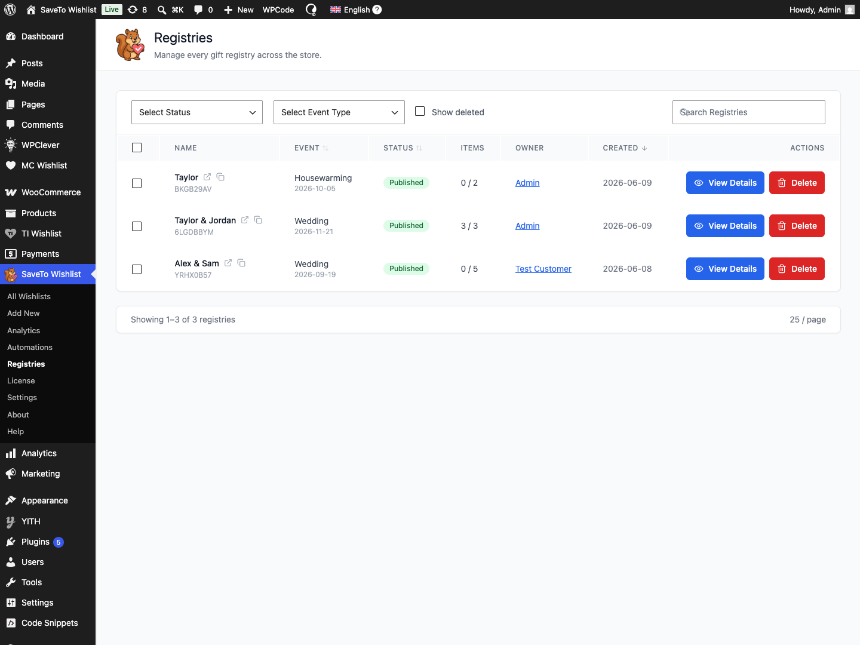The width and height of the screenshot is (860, 645).
Task: Open Taylor & Jordan external link icon
Action: pos(245,220)
